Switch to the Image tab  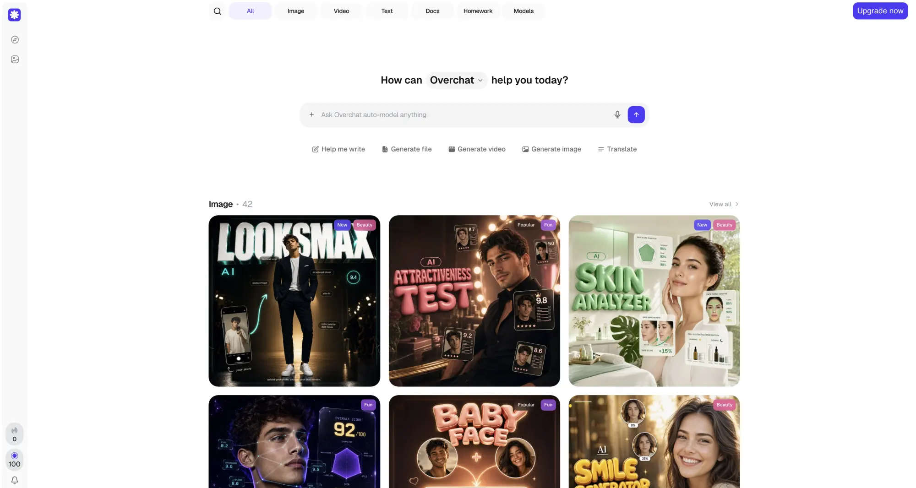tap(296, 11)
